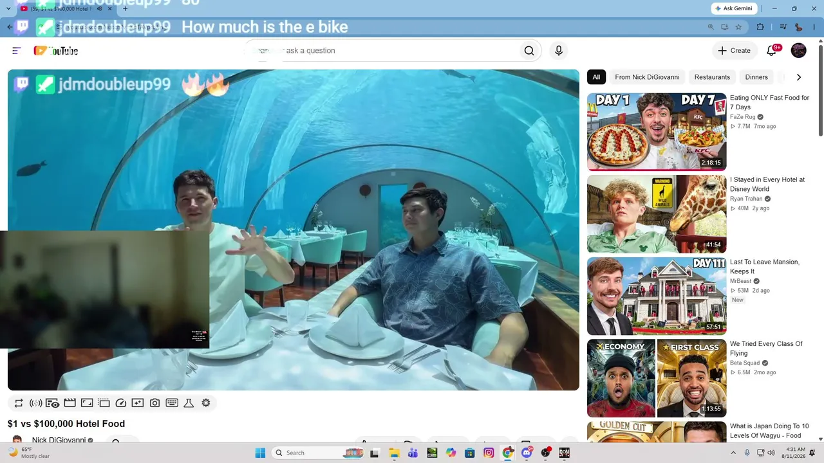Open Discord from the taskbar
The height and width of the screenshot is (463, 824).
527,453
